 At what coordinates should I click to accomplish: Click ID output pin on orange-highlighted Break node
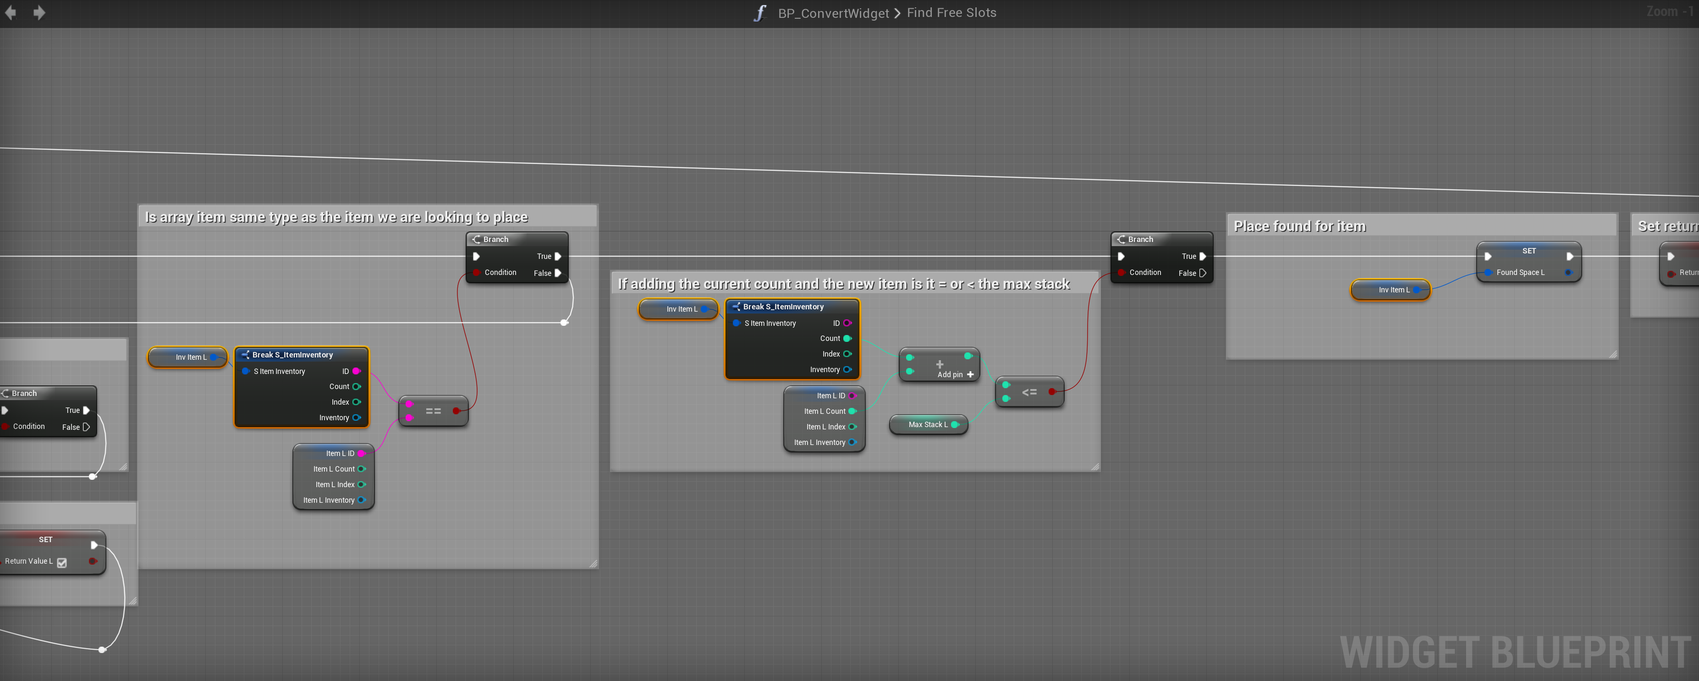click(356, 371)
